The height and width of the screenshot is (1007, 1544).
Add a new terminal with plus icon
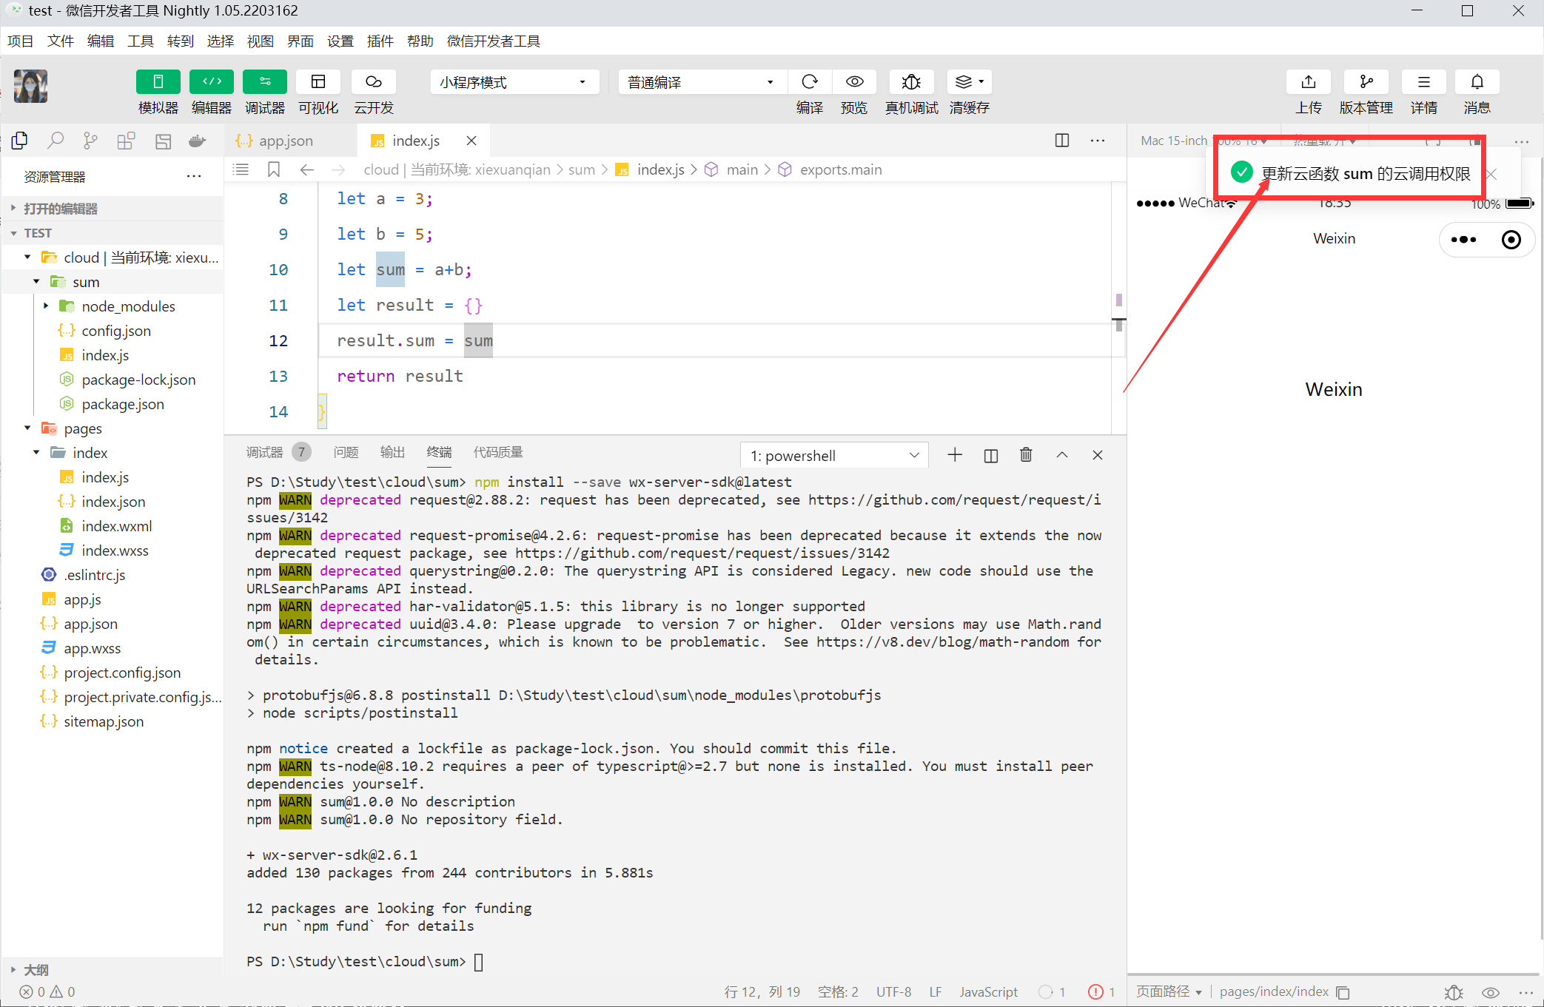pos(955,455)
